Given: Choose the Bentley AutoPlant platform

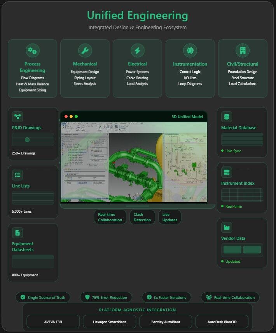Looking at the screenshot, I should coord(166,322).
